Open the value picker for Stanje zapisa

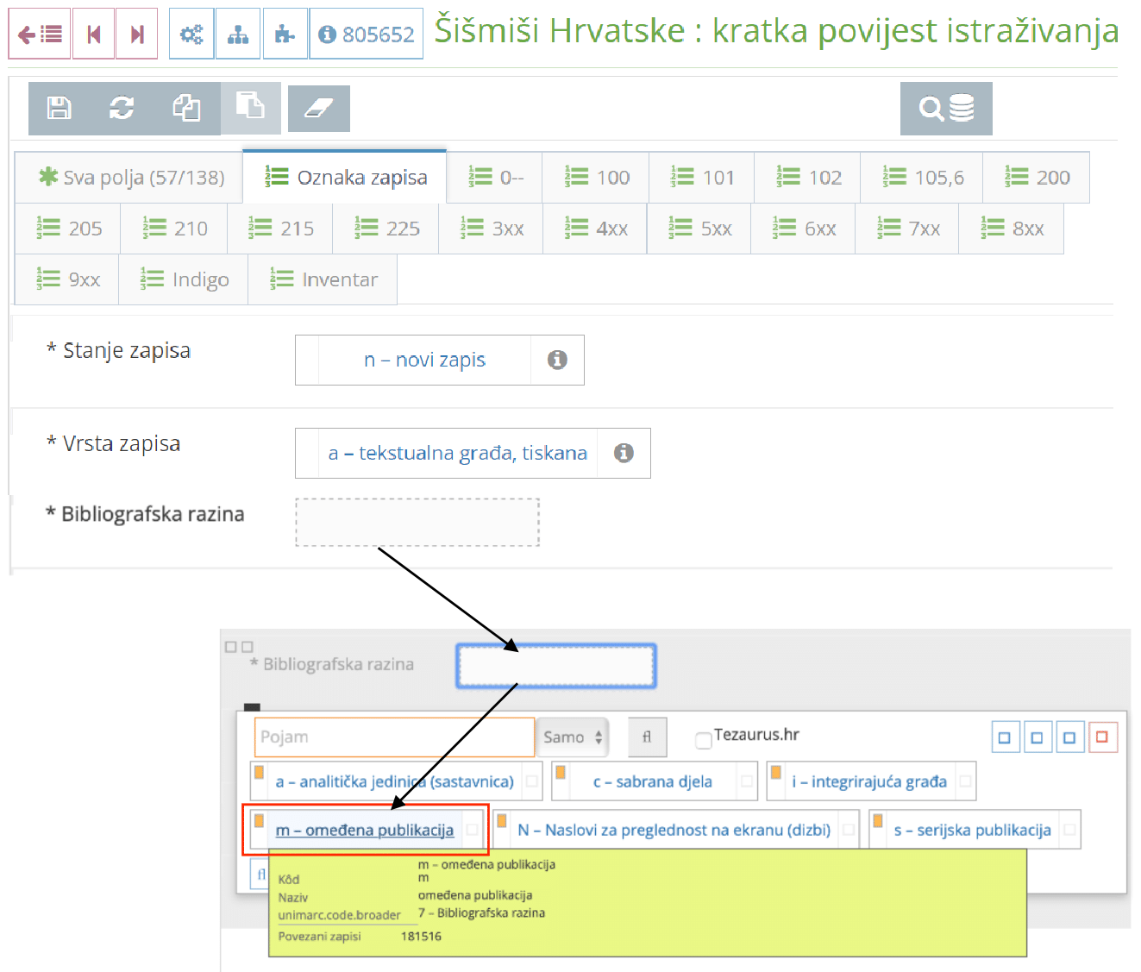tap(426, 360)
